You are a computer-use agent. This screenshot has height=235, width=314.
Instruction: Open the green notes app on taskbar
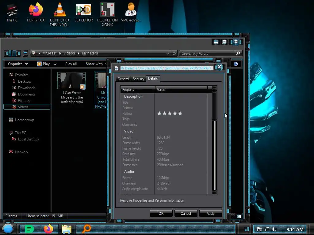point(29,229)
